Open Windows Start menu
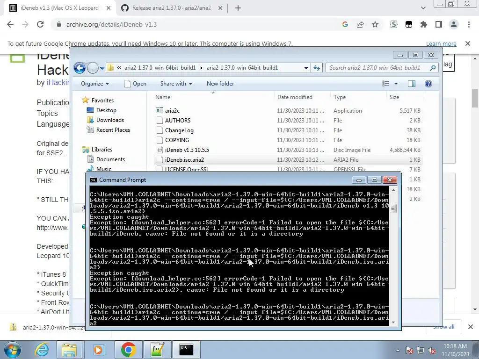Image resolution: width=479 pixels, height=359 pixels. click(12, 350)
